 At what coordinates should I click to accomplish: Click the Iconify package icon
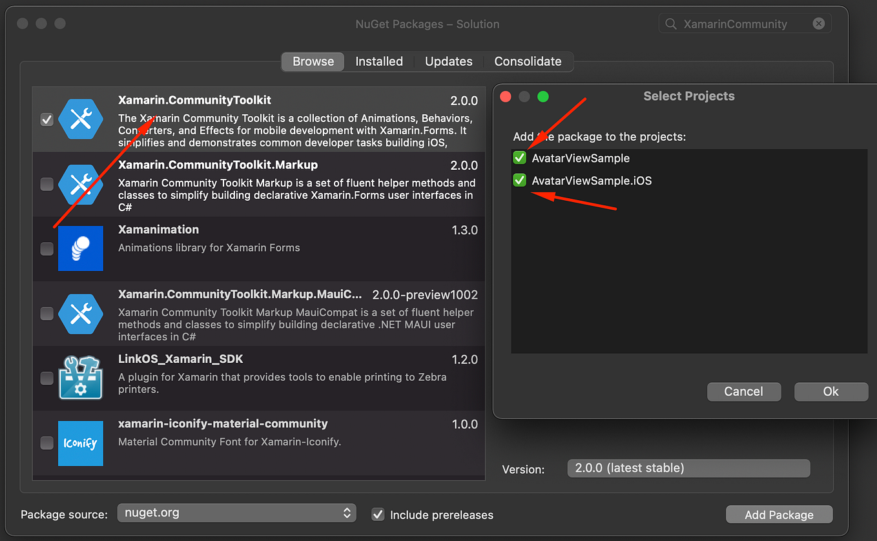(x=81, y=443)
